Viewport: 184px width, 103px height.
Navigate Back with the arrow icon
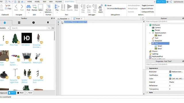tap(16, 7)
